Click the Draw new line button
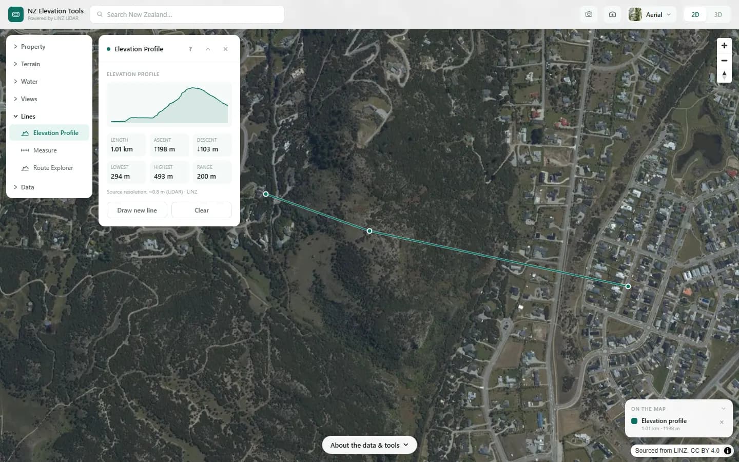 137,210
